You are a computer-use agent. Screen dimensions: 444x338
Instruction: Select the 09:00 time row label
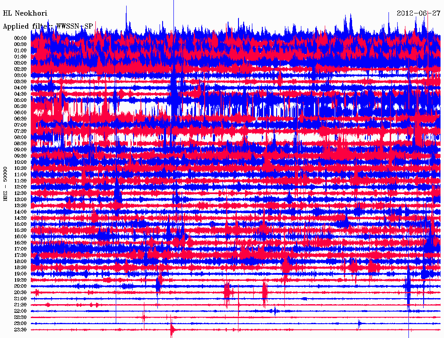[20, 150]
